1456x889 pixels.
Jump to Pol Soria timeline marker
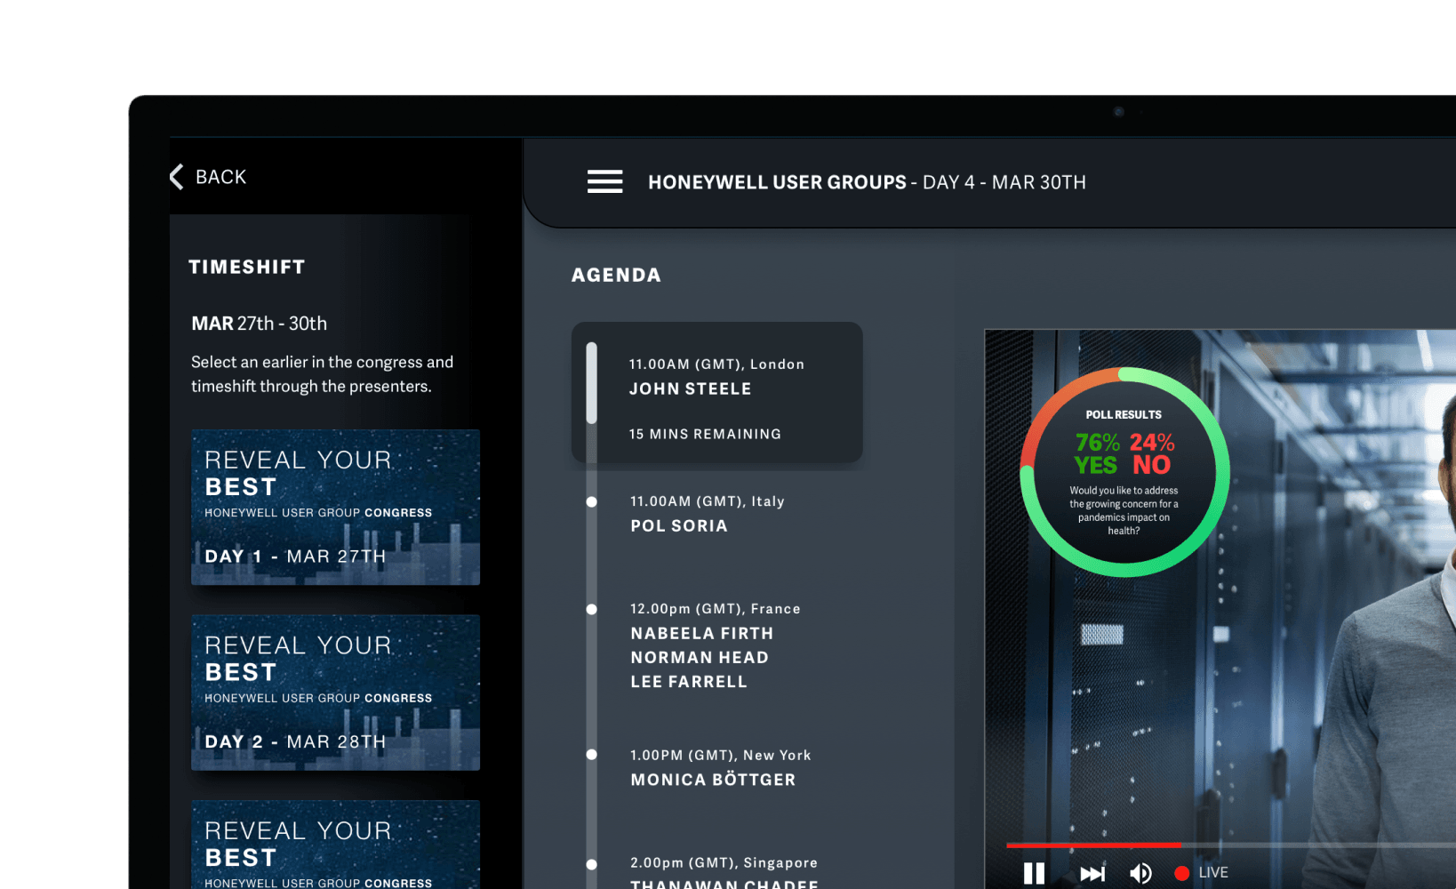tap(591, 501)
